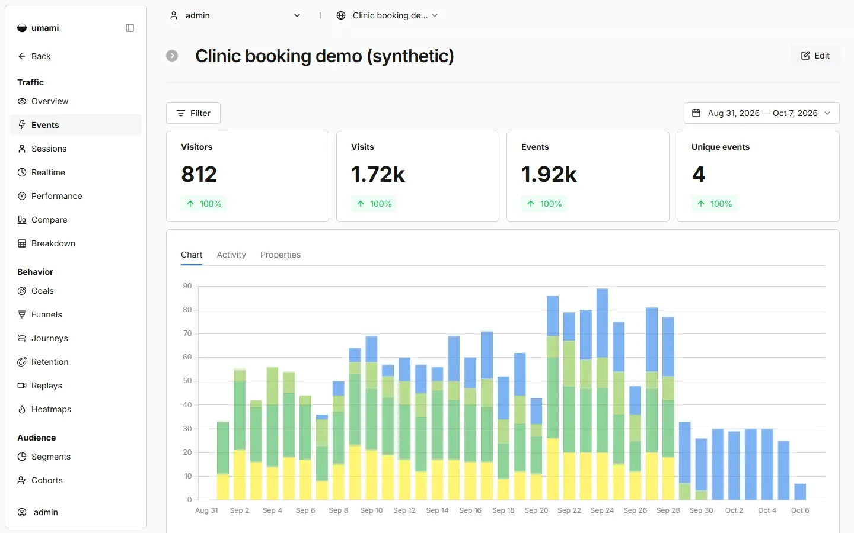Open the Breakdown menu item
The height and width of the screenshot is (533, 854).
(x=76, y=243)
